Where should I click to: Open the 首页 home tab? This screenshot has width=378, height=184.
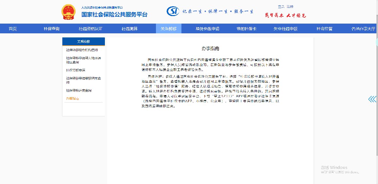tap(13, 29)
